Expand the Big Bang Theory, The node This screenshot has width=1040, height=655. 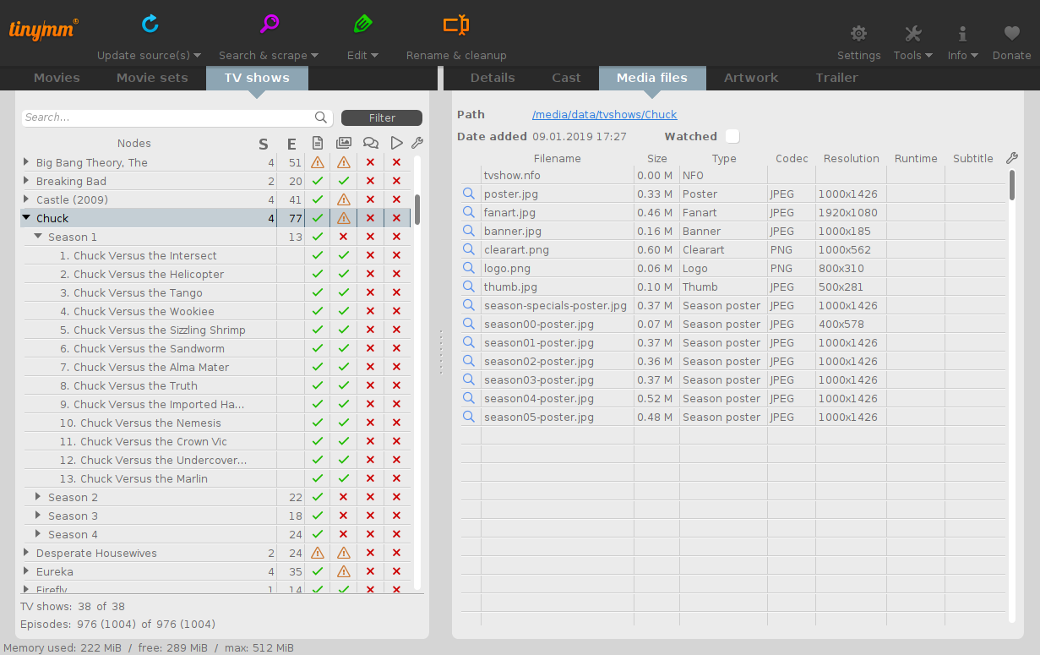(26, 162)
